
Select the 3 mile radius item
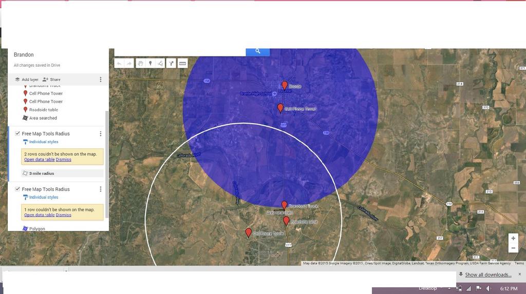click(41, 173)
